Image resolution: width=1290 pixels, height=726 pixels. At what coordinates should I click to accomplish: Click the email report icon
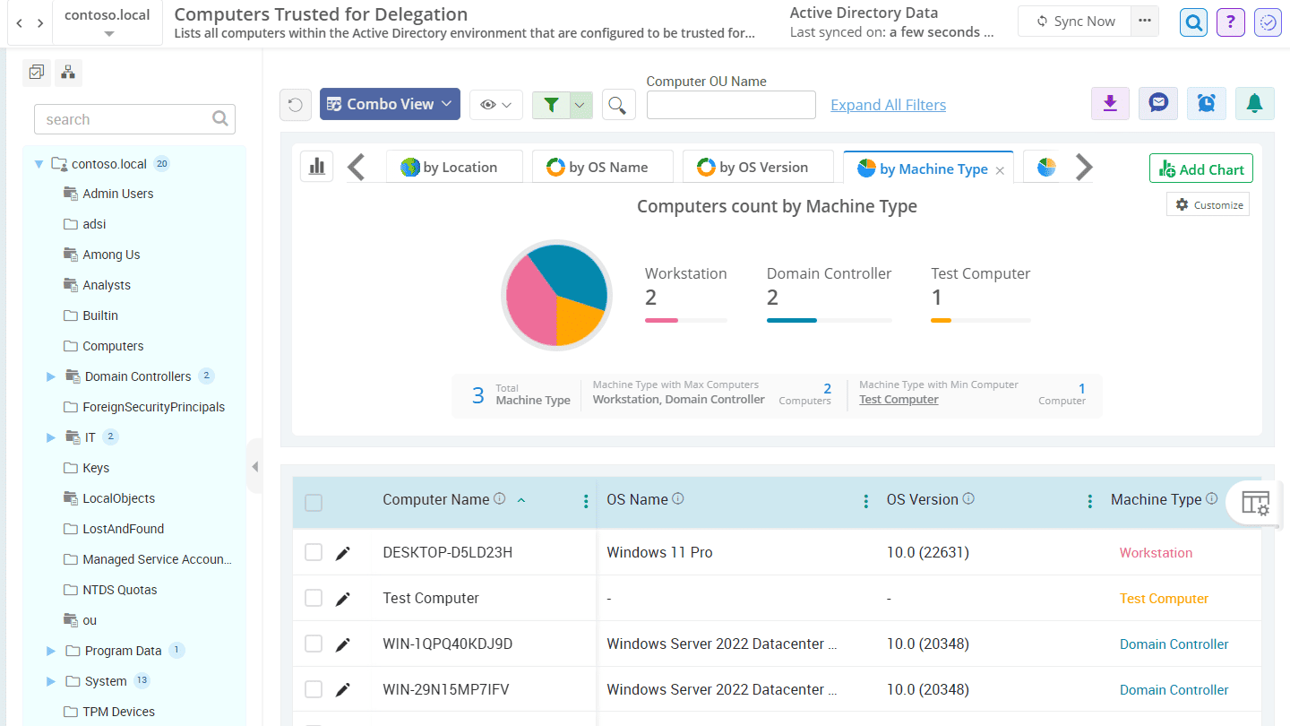tap(1158, 103)
